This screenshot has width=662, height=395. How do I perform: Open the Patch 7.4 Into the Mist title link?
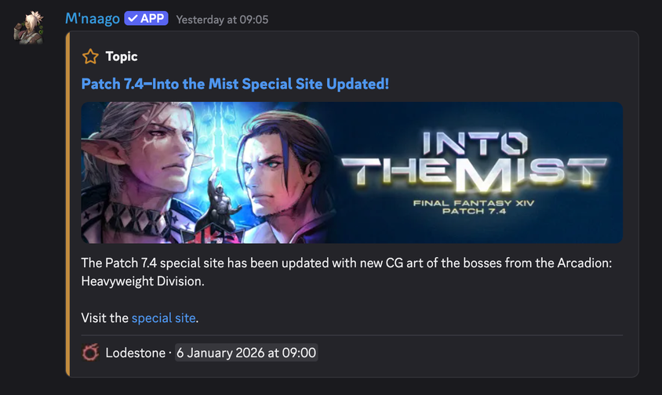tap(235, 82)
